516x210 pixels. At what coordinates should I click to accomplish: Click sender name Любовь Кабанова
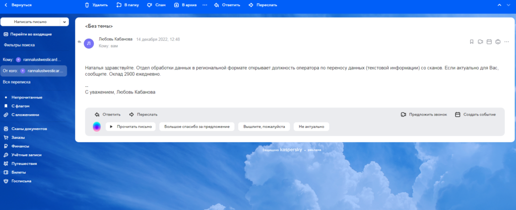(x=115, y=39)
